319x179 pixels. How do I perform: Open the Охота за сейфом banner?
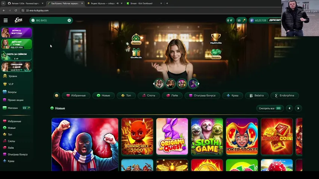tap(16, 56)
